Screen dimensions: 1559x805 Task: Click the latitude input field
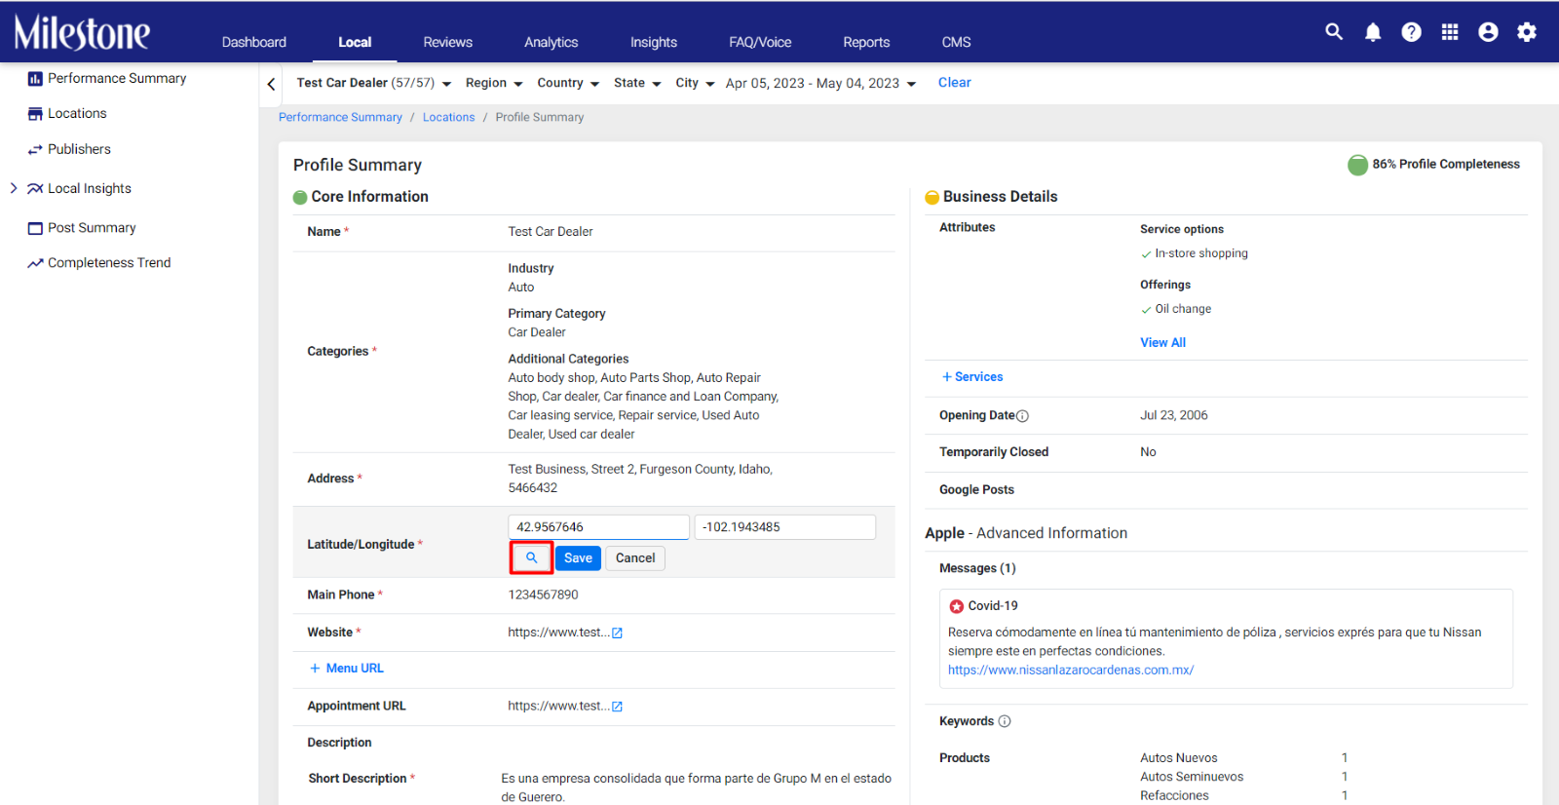598,527
